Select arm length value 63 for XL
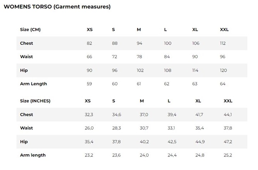 195,84
